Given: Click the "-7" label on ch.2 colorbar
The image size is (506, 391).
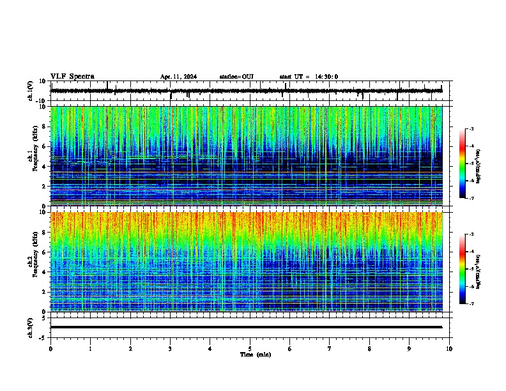Looking at the screenshot, I should point(471,303).
